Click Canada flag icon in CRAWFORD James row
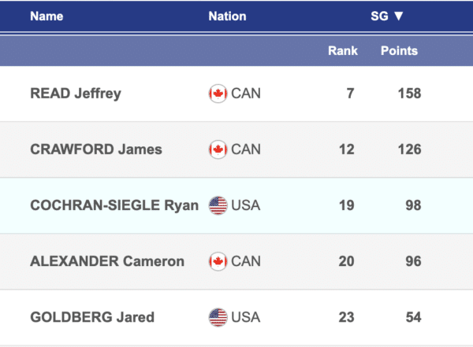473x347 pixels. (218, 150)
